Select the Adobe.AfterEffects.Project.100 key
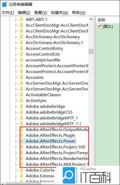This screenshot has width=120, height=185. click(55, 147)
